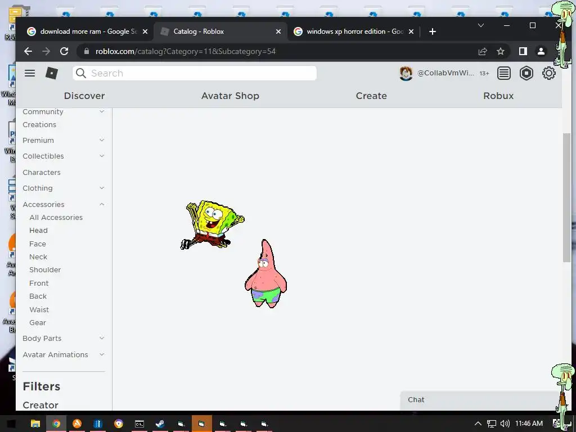
Task: Click the search magnifier icon
Action: pos(81,73)
